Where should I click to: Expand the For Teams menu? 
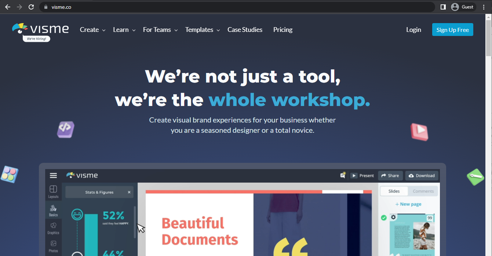click(x=160, y=30)
